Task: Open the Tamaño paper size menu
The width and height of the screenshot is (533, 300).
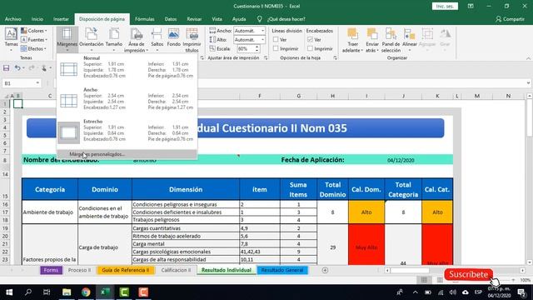Action: tap(114, 39)
